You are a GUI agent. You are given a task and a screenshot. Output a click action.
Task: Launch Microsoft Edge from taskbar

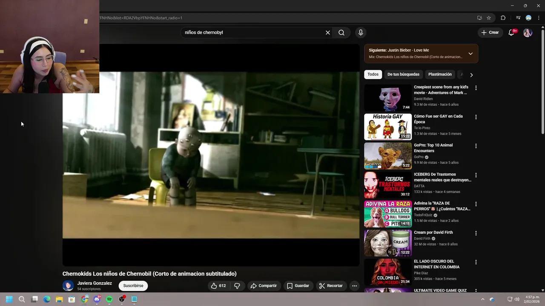point(47,299)
